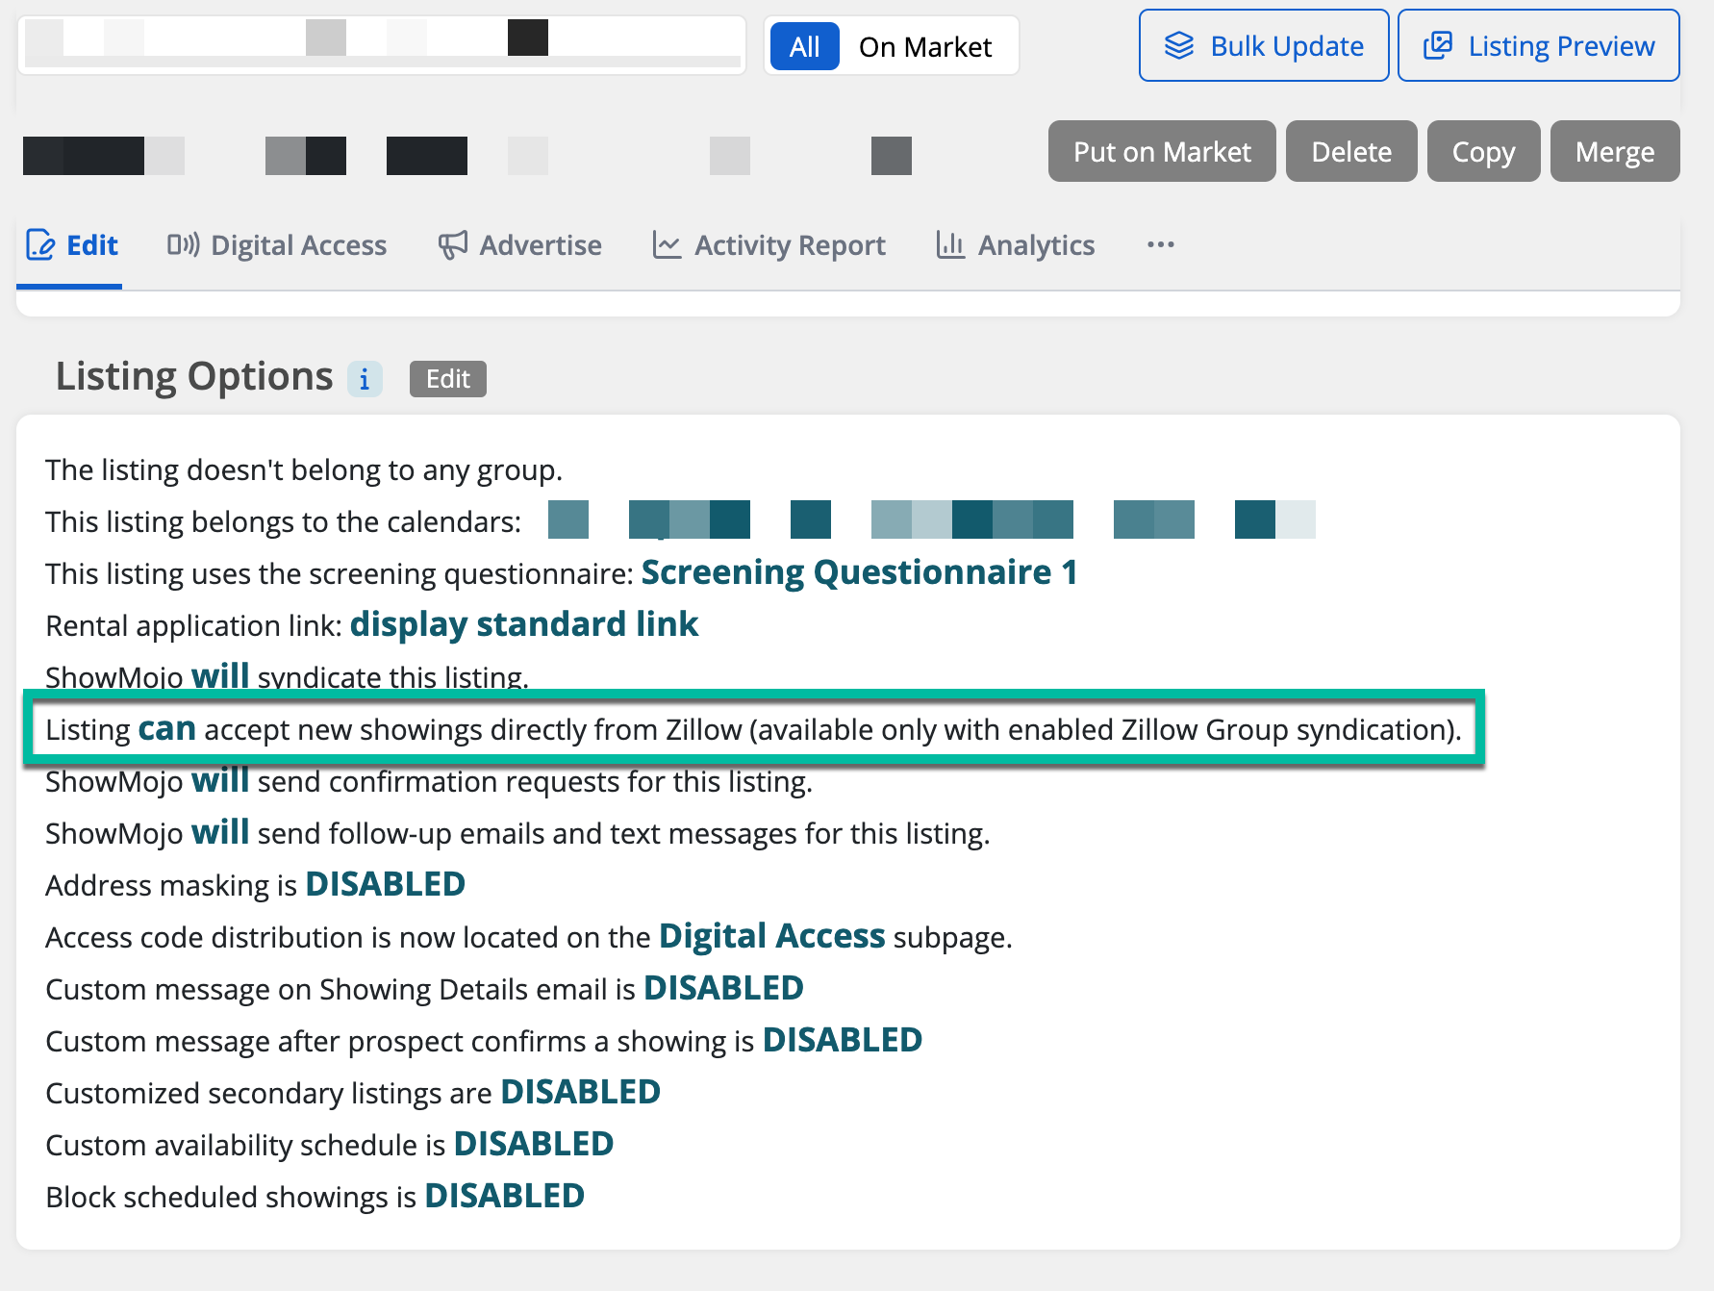Switch filter to On Market
Image resolution: width=1714 pixels, height=1291 pixels.
pyautogui.click(x=925, y=46)
